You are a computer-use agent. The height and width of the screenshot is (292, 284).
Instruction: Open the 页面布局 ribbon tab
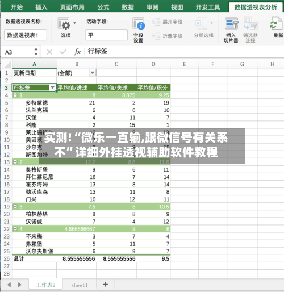[x=72, y=7]
